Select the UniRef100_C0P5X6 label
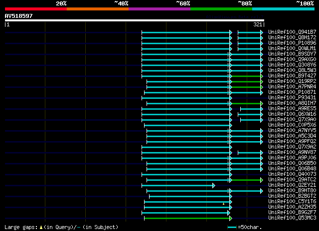 coord(292,125)
